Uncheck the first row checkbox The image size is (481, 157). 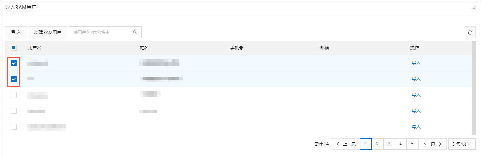coord(14,63)
